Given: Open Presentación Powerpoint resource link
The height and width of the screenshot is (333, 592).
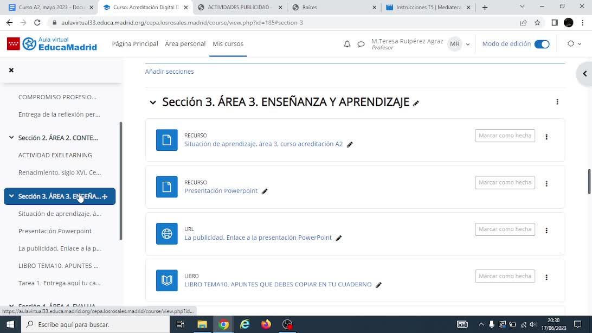Looking at the screenshot, I should (221, 191).
